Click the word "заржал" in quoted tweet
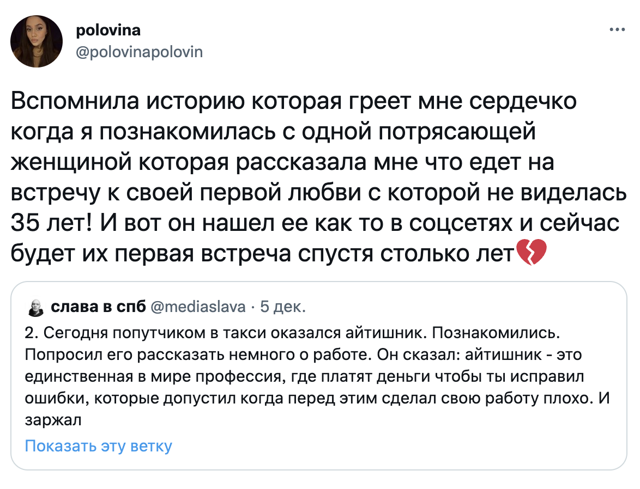This screenshot has width=640, height=489. coord(53,420)
